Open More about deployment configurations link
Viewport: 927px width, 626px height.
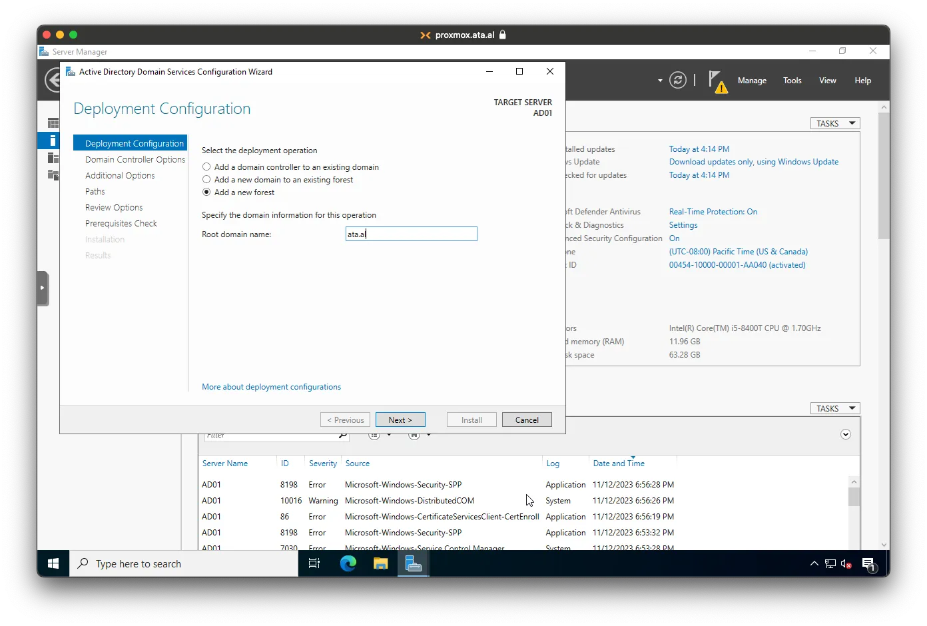[271, 387]
